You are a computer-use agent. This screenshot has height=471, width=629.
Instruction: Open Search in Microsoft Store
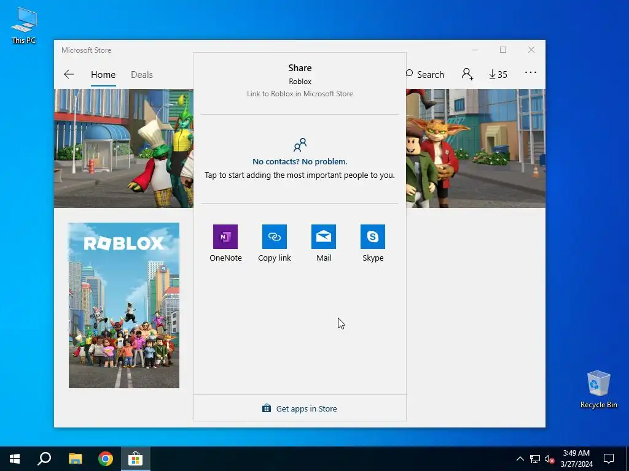(x=425, y=74)
